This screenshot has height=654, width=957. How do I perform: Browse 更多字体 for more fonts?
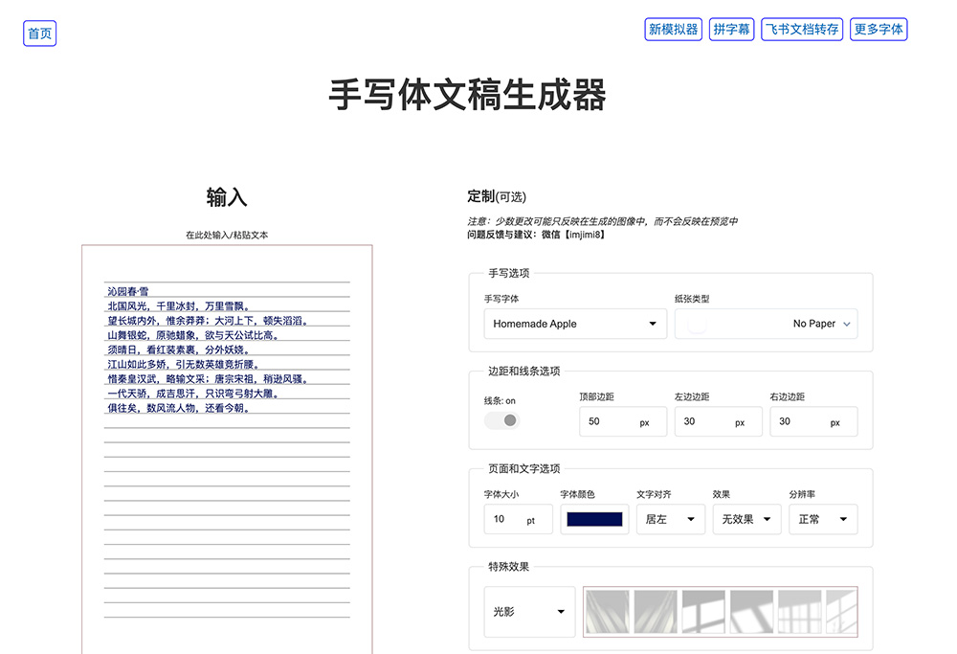click(x=878, y=29)
